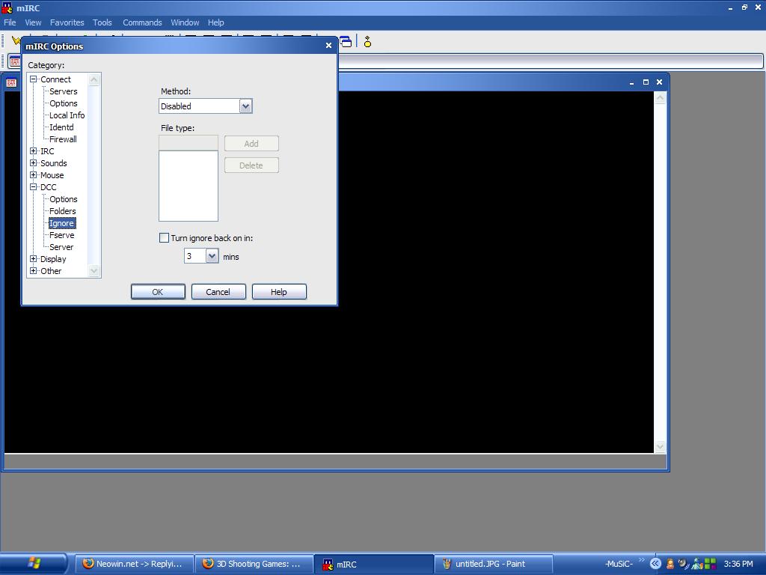
Task: Open the Tools menu
Action: tap(102, 22)
